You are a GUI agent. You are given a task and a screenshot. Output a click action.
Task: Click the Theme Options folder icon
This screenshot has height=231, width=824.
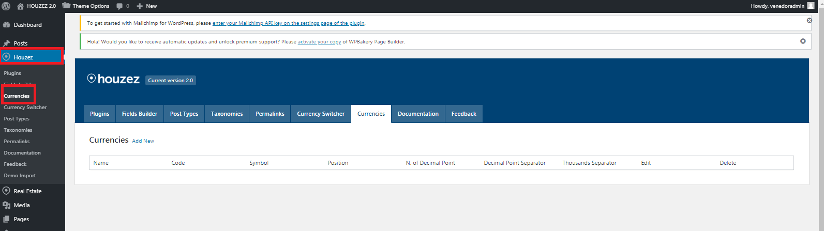[x=66, y=6]
